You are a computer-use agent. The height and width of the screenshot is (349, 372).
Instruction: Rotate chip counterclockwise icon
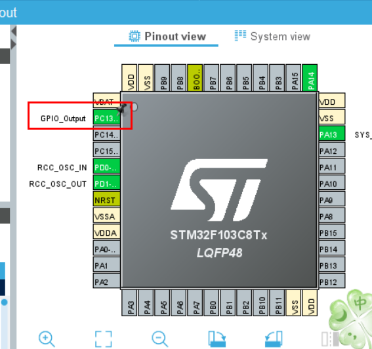[x=274, y=339]
